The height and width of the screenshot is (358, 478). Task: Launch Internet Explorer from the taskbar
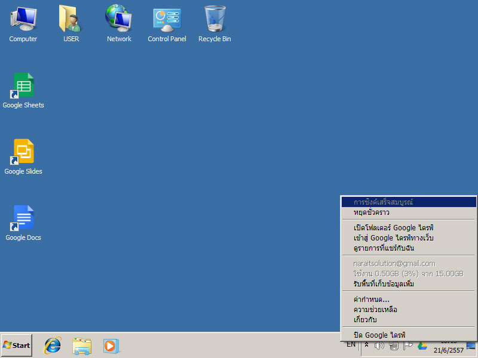tap(53, 345)
